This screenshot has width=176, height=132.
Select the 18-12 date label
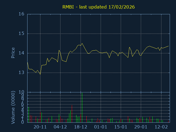click(81, 127)
